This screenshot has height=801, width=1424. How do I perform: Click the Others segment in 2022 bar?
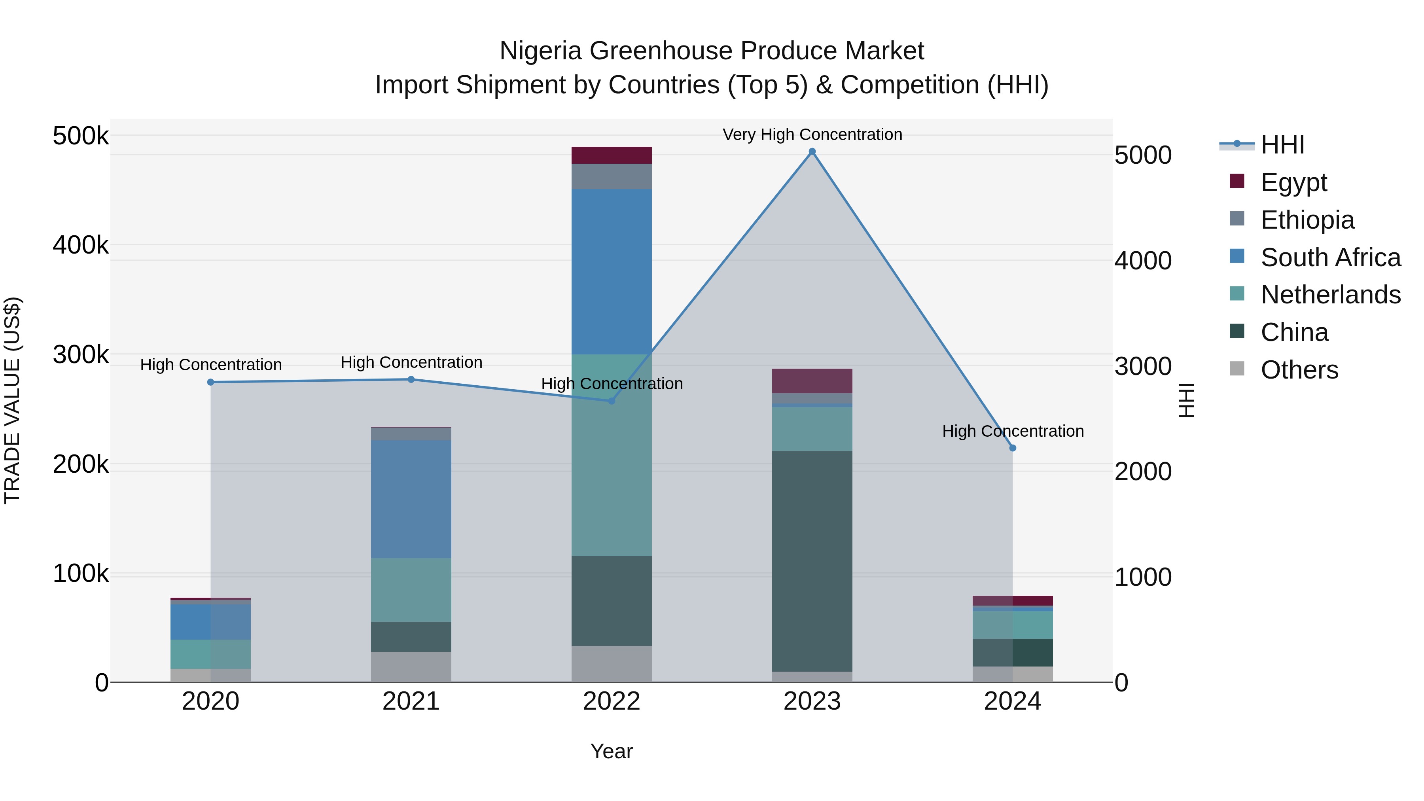coord(612,664)
